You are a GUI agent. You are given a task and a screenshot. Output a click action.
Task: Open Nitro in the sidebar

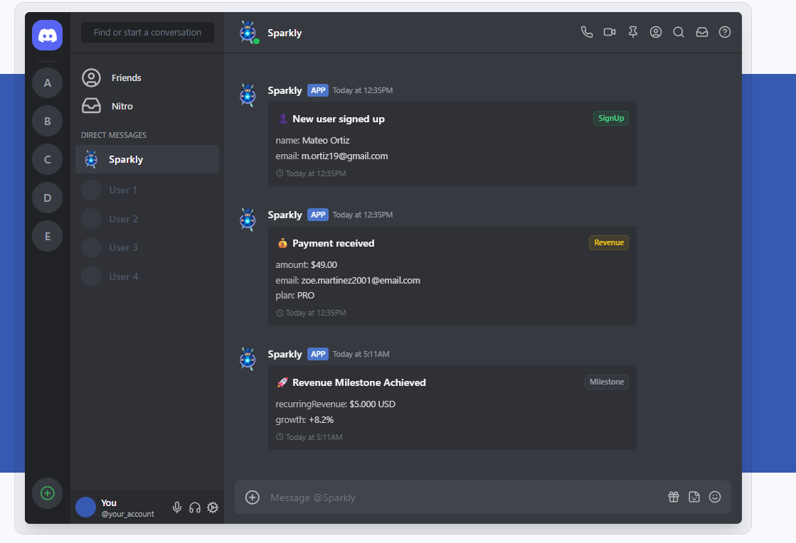pyautogui.click(x=147, y=106)
